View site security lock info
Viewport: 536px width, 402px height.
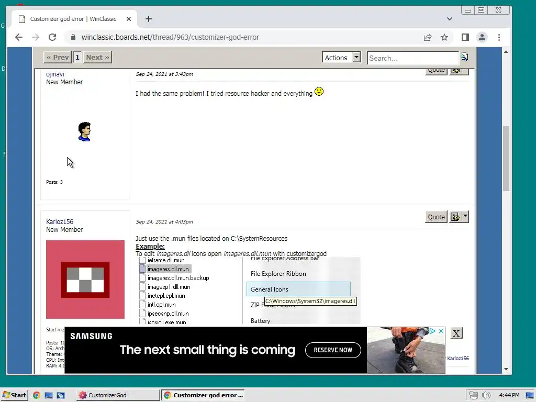(x=73, y=37)
